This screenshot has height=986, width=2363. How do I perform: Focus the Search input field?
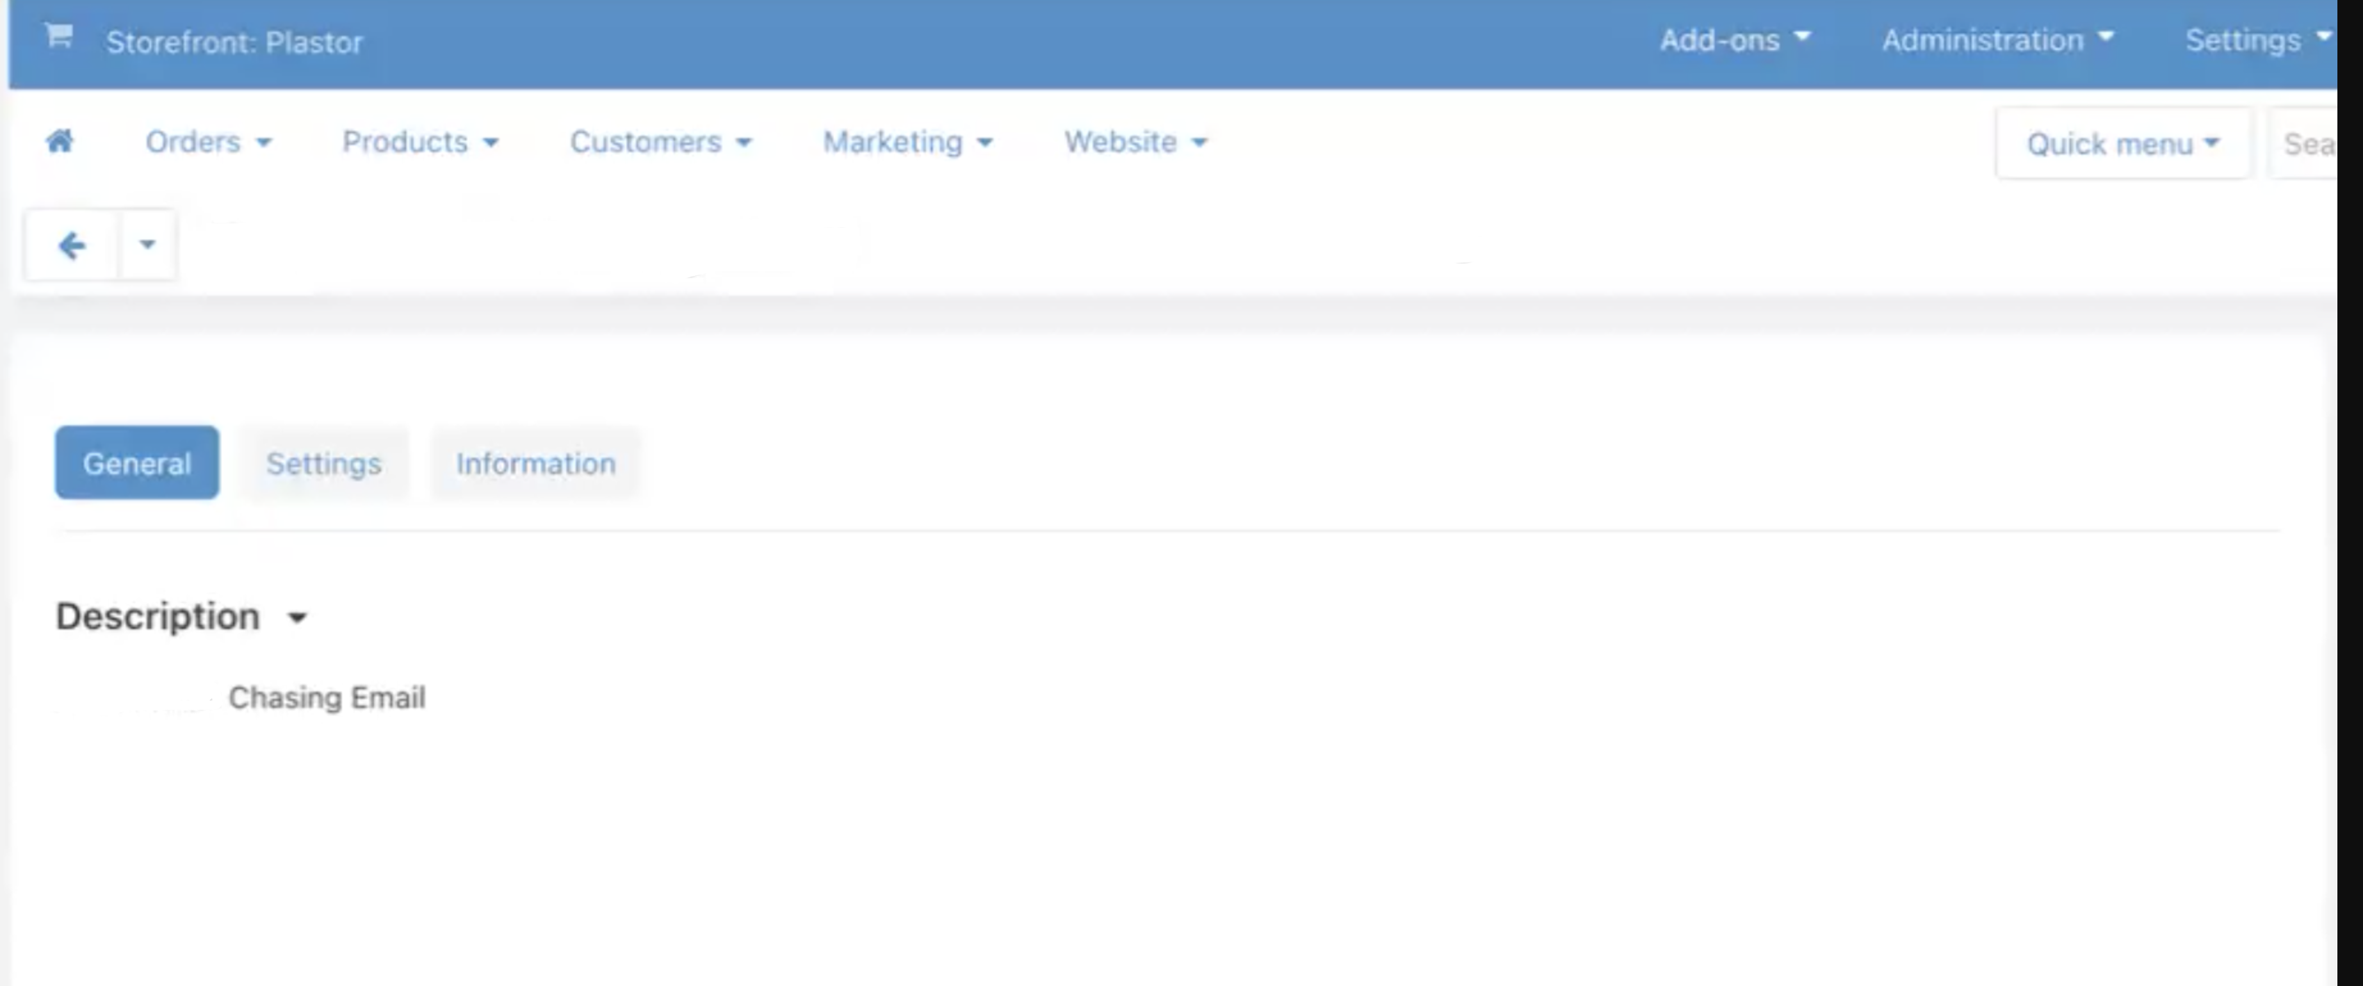coord(2303,143)
